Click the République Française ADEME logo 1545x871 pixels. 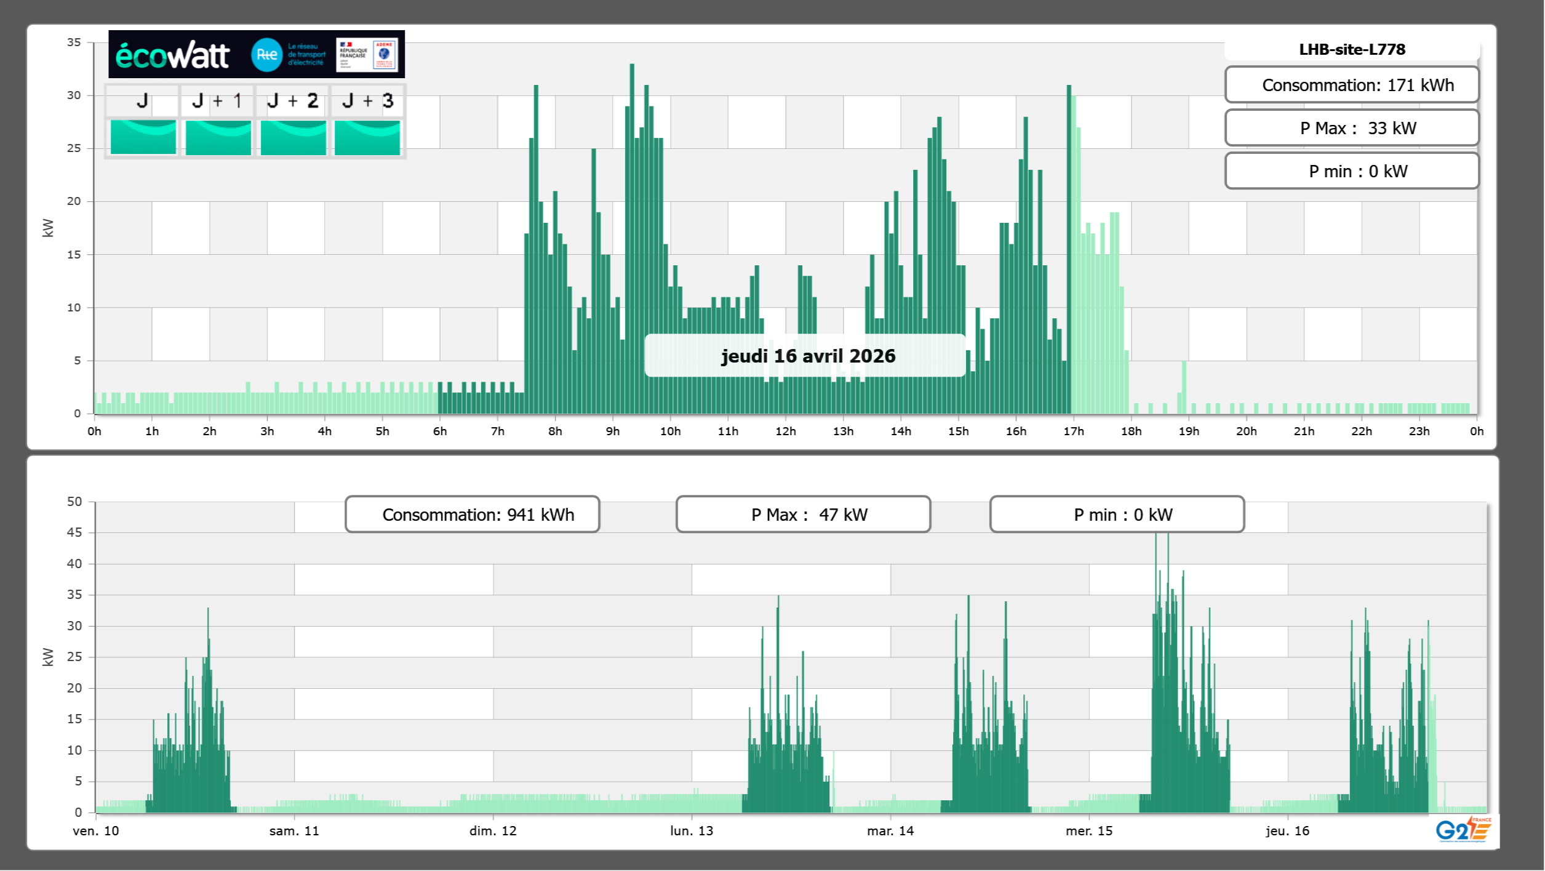pyautogui.click(x=367, y=55)
